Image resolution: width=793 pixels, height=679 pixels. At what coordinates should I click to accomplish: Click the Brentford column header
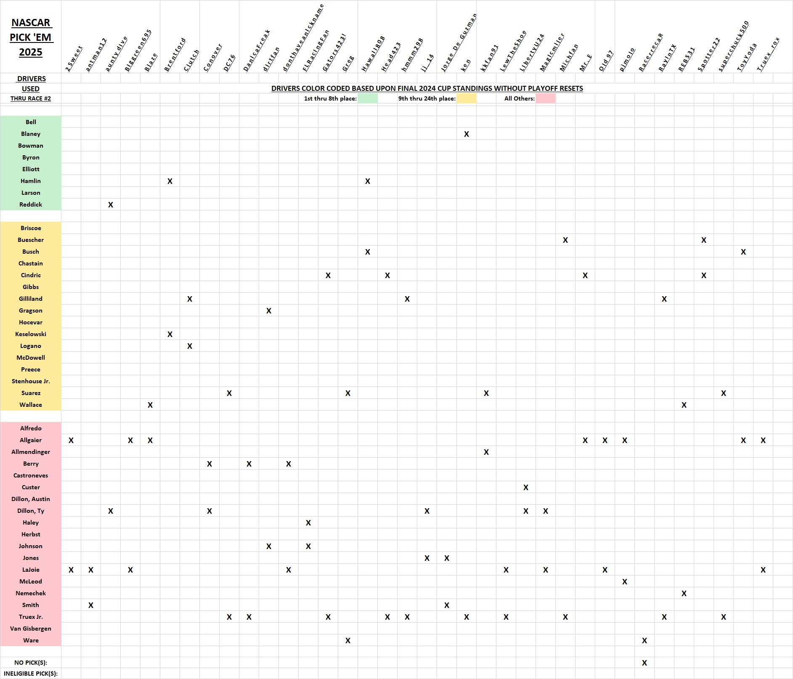click(175, 55)
